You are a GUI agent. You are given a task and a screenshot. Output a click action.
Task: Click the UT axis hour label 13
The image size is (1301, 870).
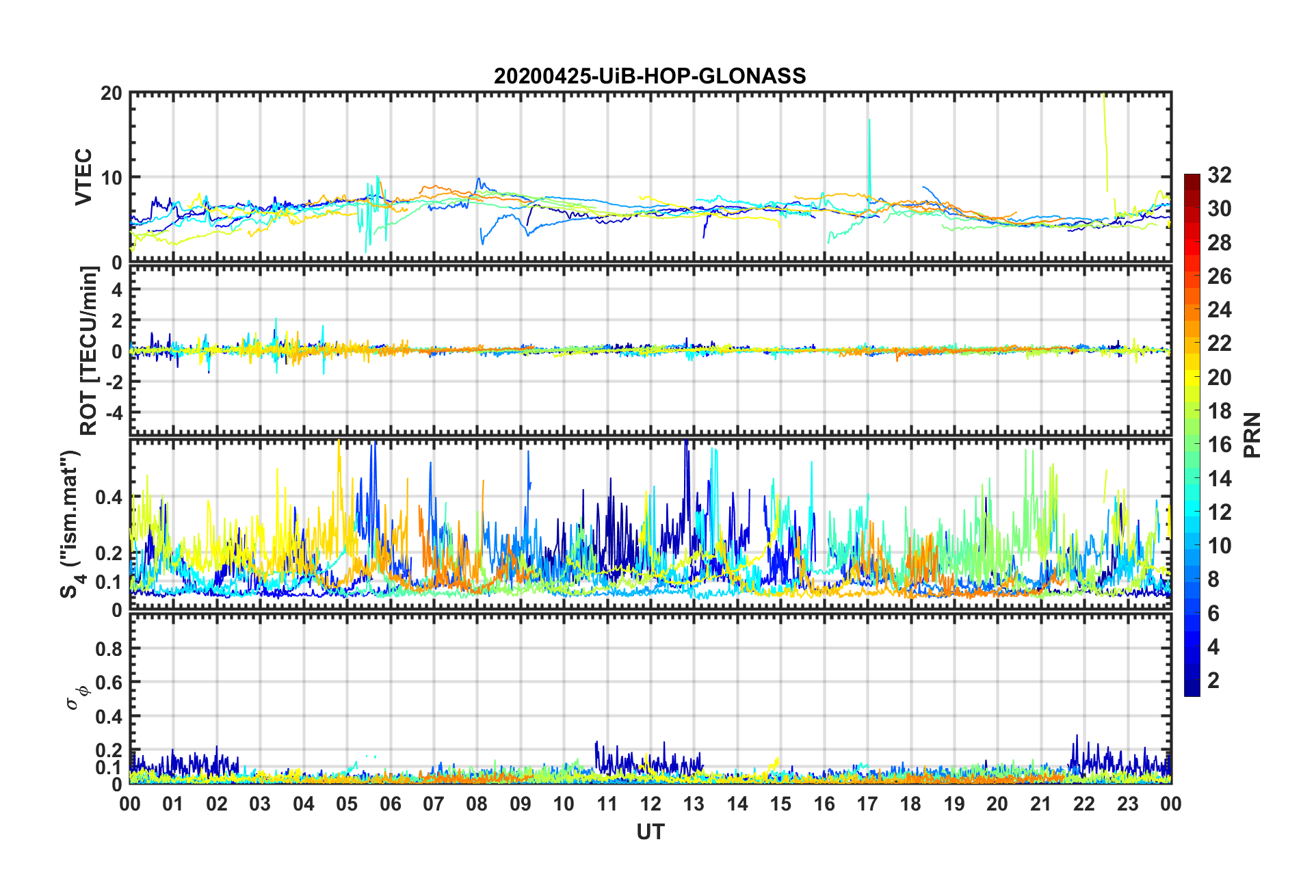coord(694,804)
